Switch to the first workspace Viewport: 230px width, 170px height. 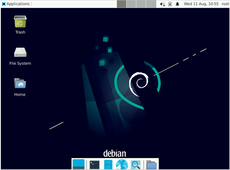pos(122,4)
